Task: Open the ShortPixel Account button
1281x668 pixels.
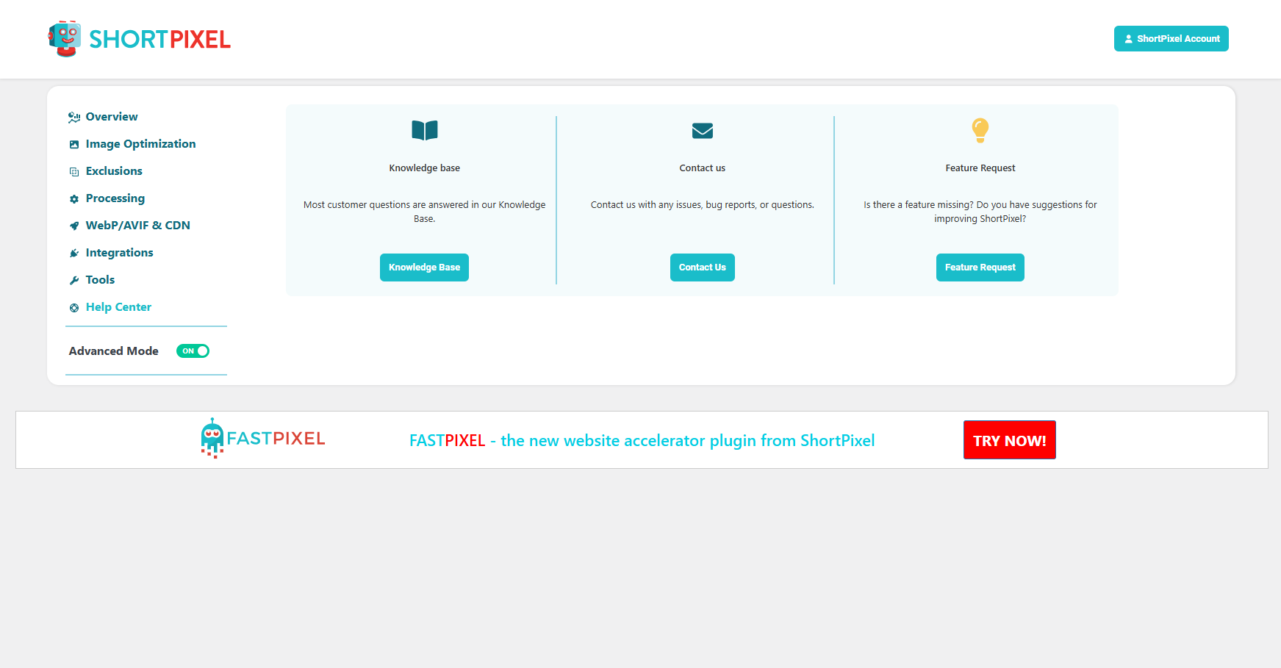Action: pos(1171,39)
